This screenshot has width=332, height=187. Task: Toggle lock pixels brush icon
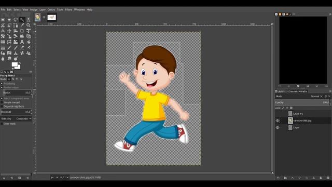[283, 108]
